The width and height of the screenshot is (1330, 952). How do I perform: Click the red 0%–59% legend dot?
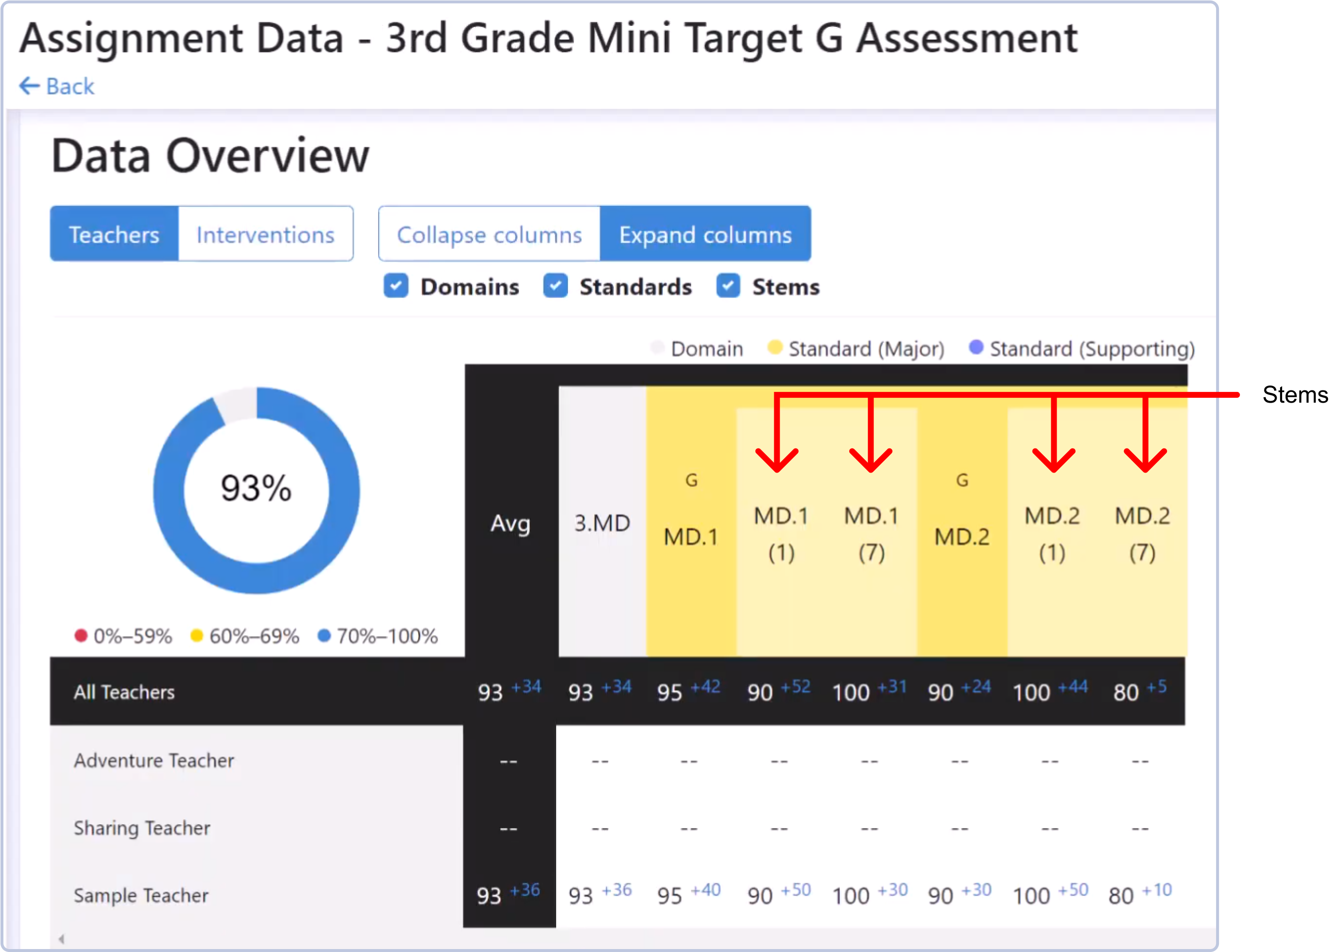click(x=81, y=635)
